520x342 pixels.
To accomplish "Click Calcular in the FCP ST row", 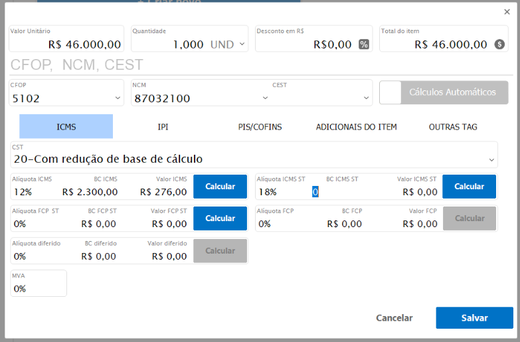I will click(x=220, y=218).
